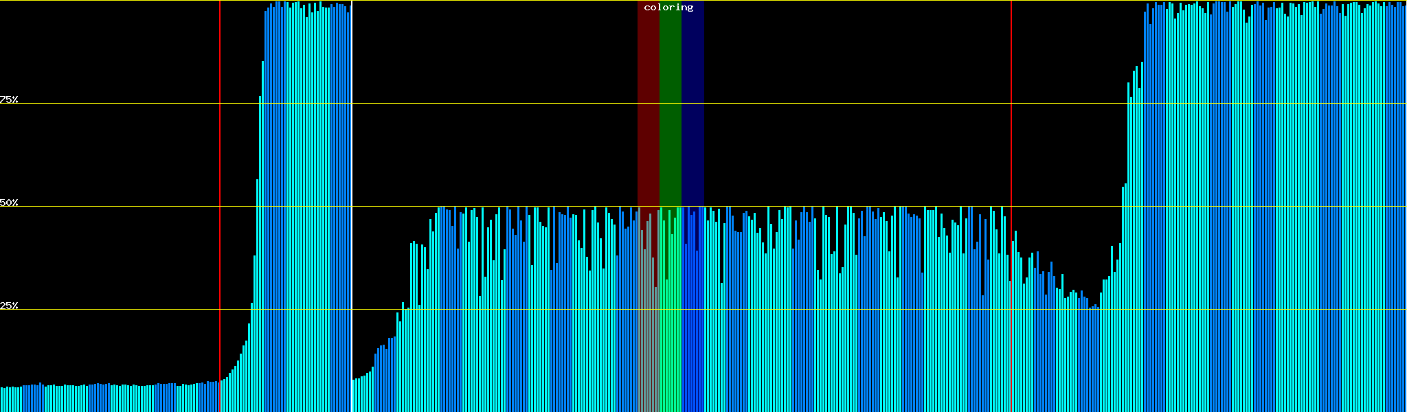The image size is (1407, 412).
Task: Click the 75% axis label
Action: point(9,100)
